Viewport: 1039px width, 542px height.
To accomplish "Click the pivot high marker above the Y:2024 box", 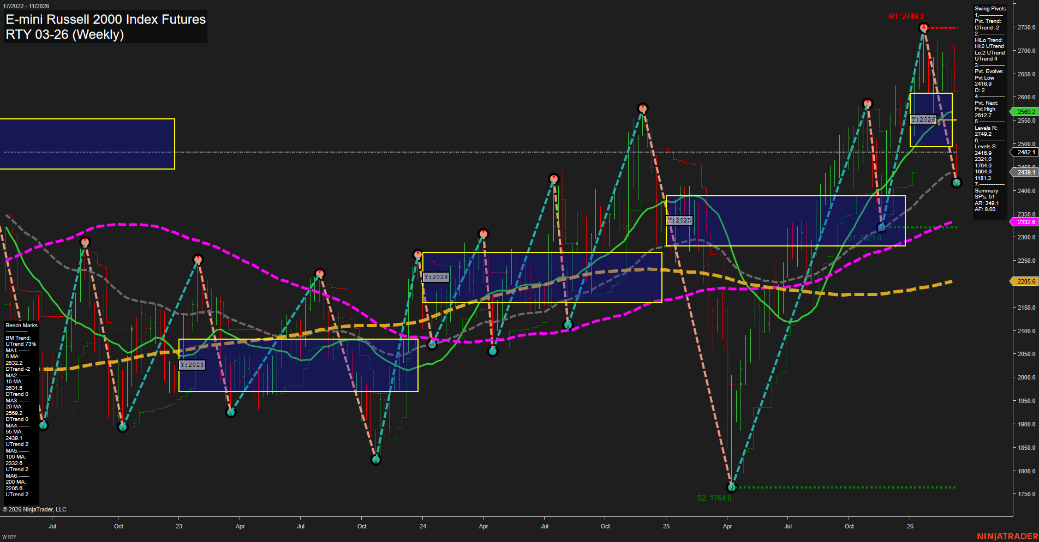I will 483,233.
